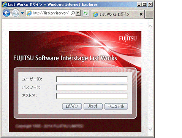Viewport: 182px width, 138px height.
Task: Click the リセット button
Action: pyautogui.click(x=93, y=106)
